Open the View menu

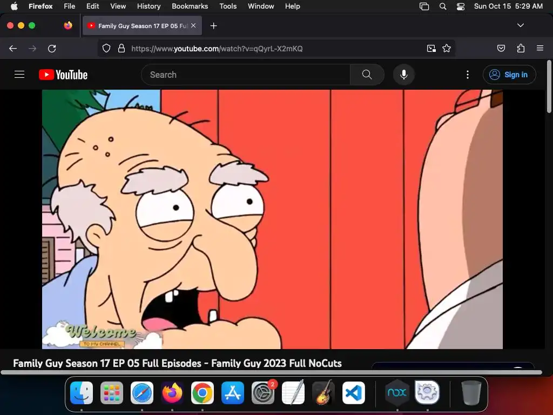click(x=118, y=6)
